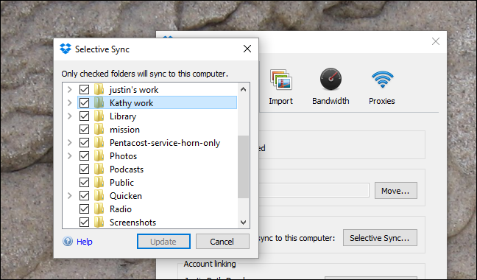Click the folder list scrollbar thumb
The height and width of the screenshot is (280, 477).
click(243, 167)
